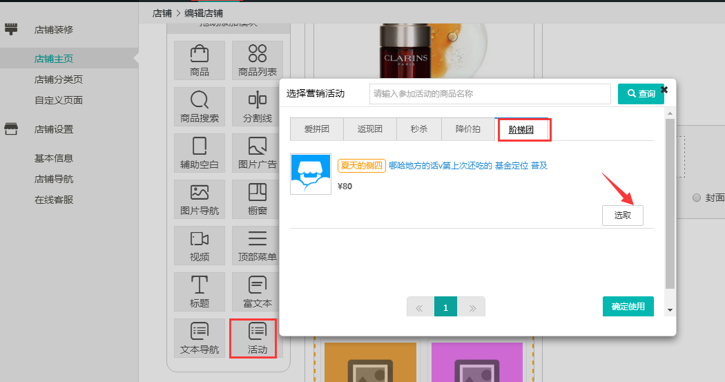Click the 店铺装修 section heading
The width and height of the screenshot is (725, 382).
click(x=54, y=30)
